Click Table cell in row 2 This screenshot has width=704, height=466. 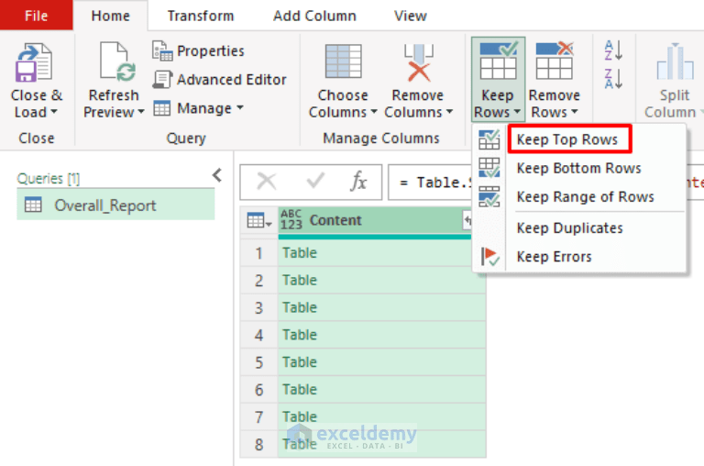click(381, 281)
